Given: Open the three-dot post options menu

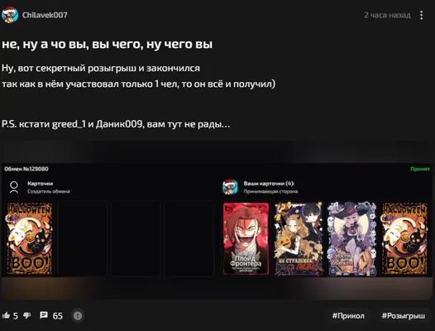Looking at the screenshot, I should pos(421,15).
